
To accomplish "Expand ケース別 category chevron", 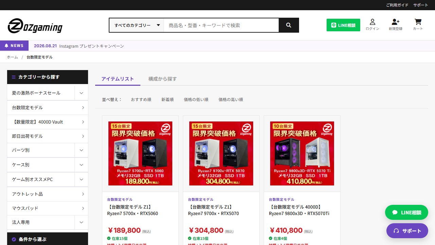I will coord(81,165).
